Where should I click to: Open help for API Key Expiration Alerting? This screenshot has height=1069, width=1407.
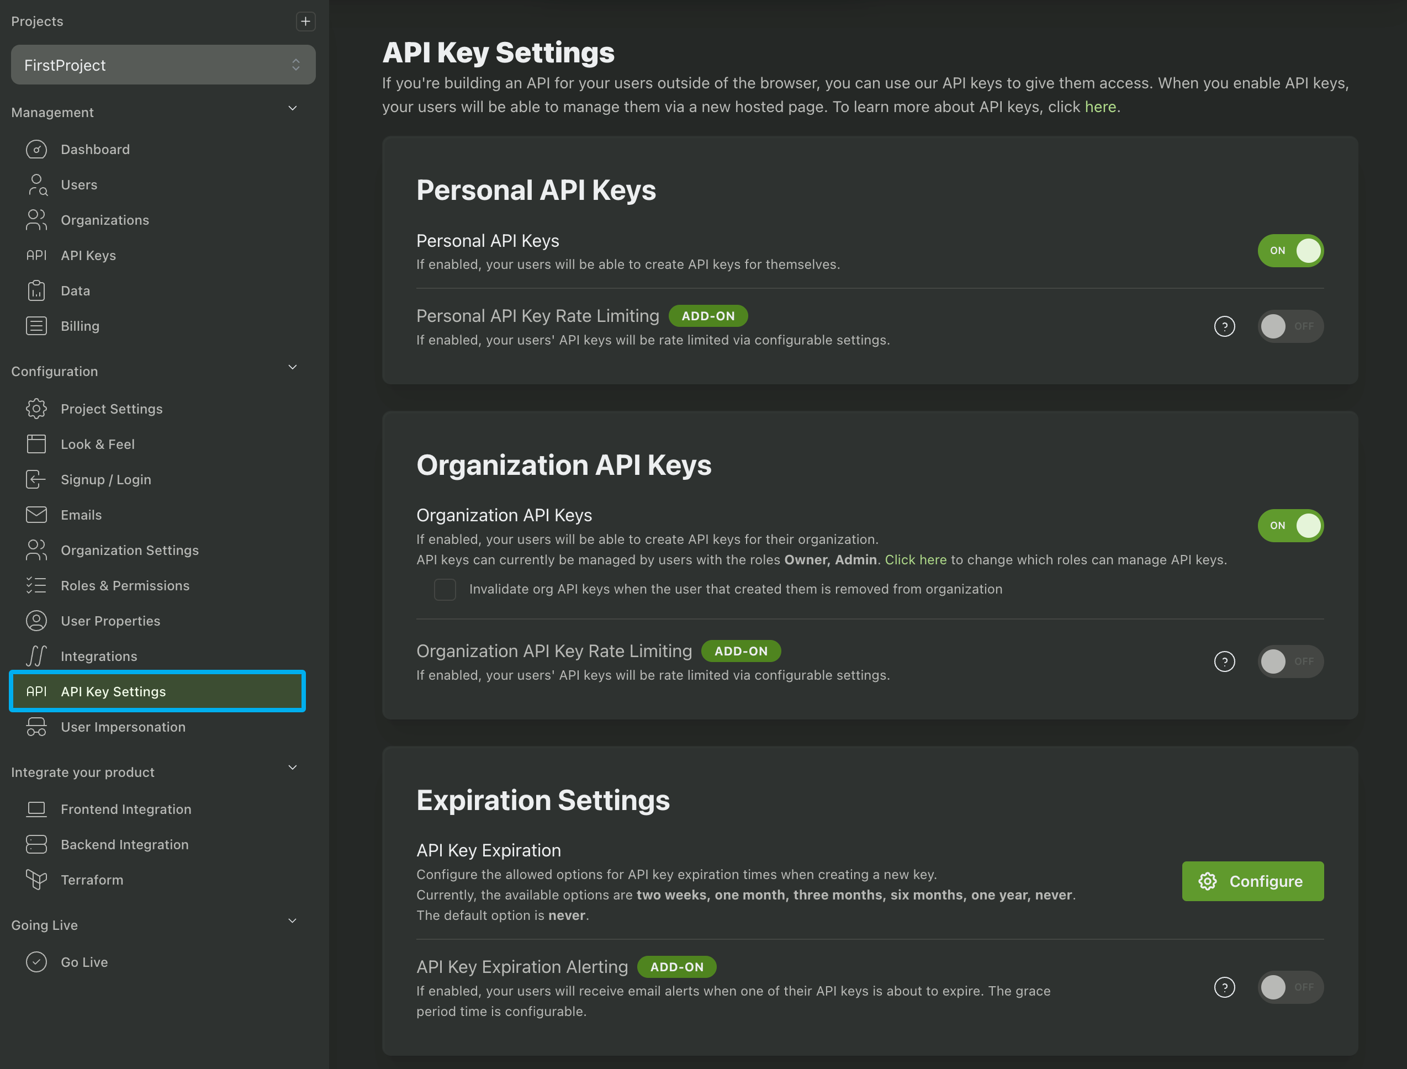click(1224, 987)
